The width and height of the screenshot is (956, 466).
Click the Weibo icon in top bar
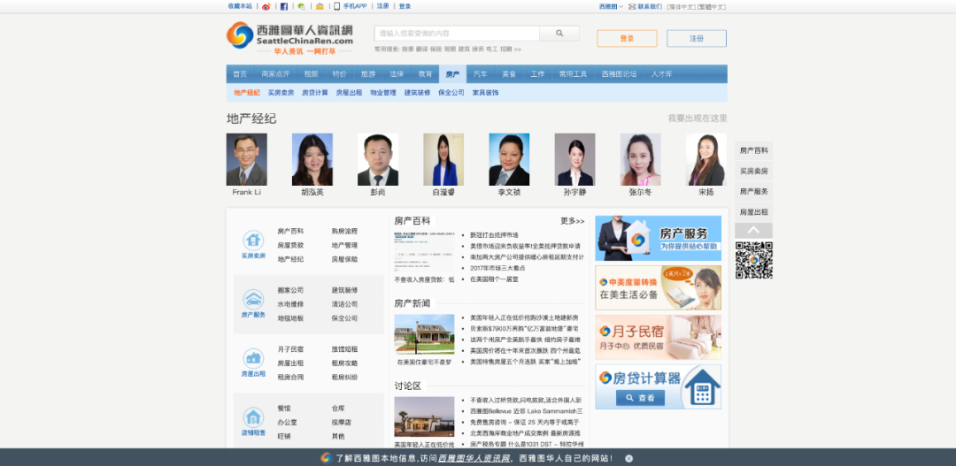click(x=266, y=6)
